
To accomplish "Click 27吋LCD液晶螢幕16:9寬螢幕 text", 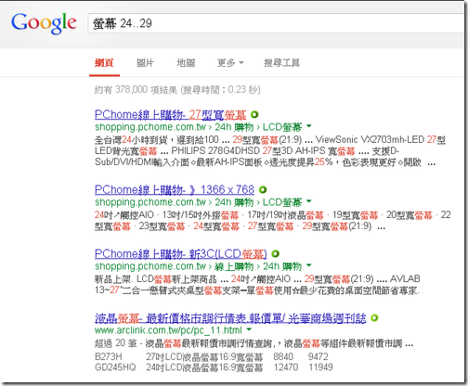I will tap(204, 356).
